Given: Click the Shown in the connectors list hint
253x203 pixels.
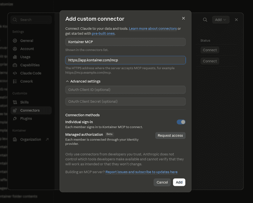Looking at the screenshot, I should click(x=87, y=50).
